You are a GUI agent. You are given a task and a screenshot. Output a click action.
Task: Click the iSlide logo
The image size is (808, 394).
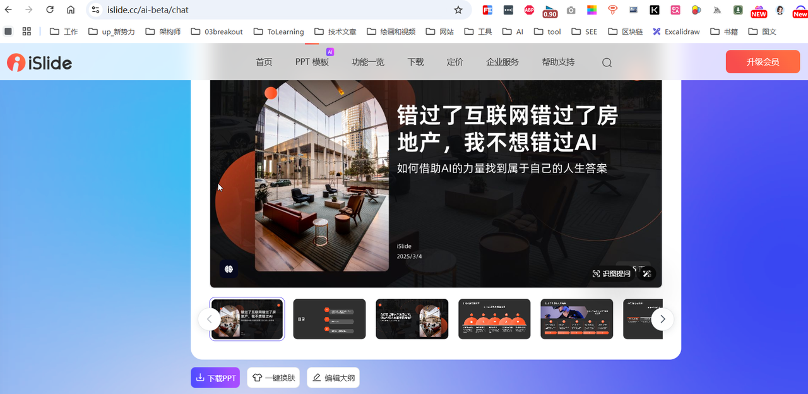[x=39, y=62]
